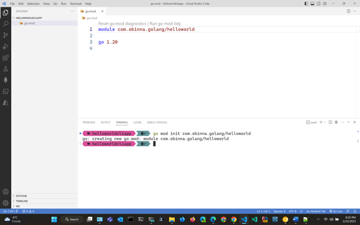This screenshot has height=225, width=360.
Task: Switch to the PROBLEMS panel tab
Action: pos(89,123)
